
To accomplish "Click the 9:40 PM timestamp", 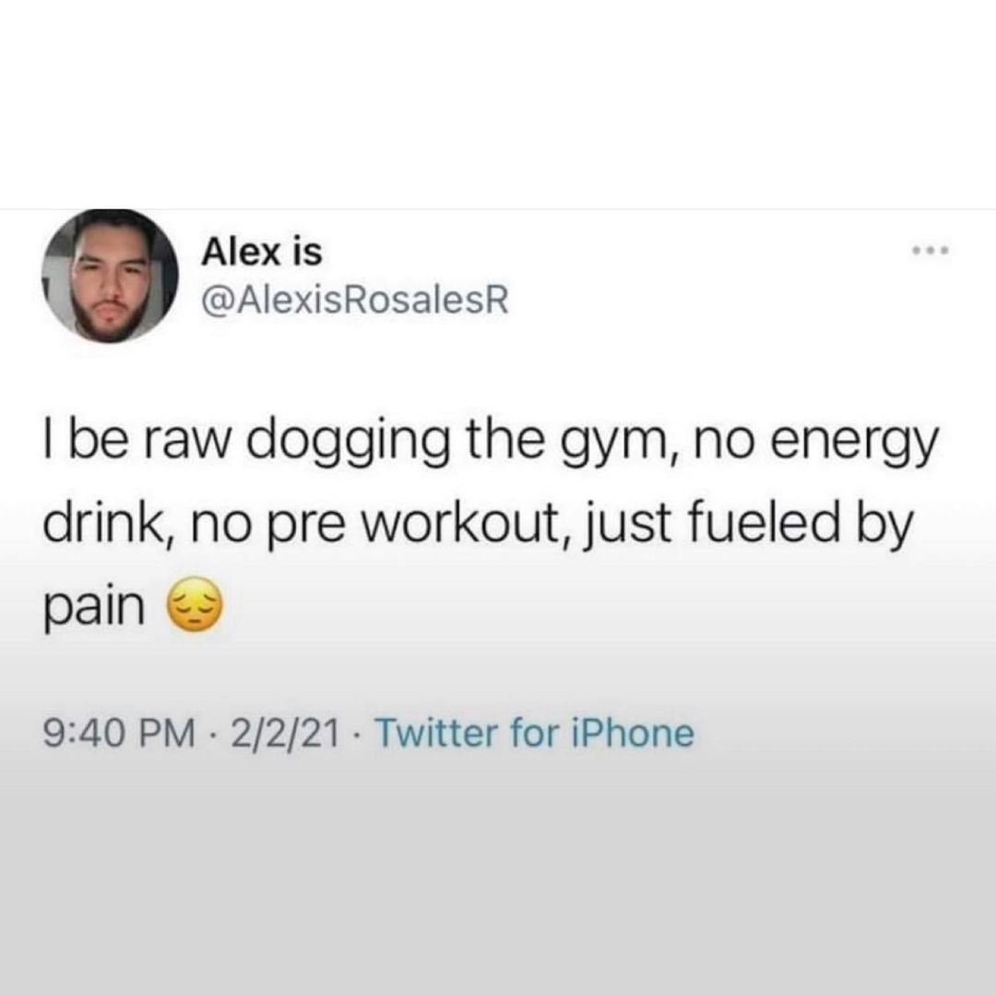I will pos(119,733).
